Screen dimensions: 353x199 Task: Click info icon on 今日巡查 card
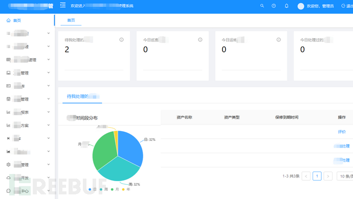click(x=200, y=40)
